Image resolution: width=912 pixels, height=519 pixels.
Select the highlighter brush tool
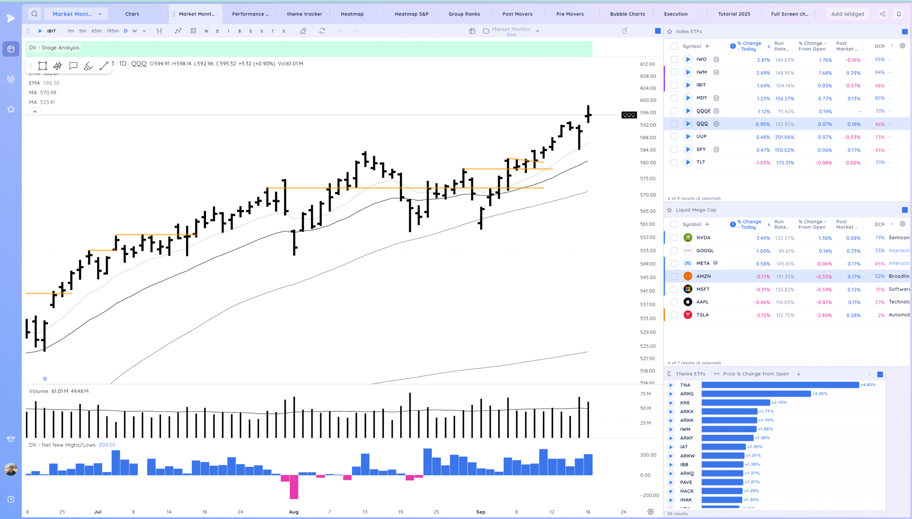[x=88, y=66]
